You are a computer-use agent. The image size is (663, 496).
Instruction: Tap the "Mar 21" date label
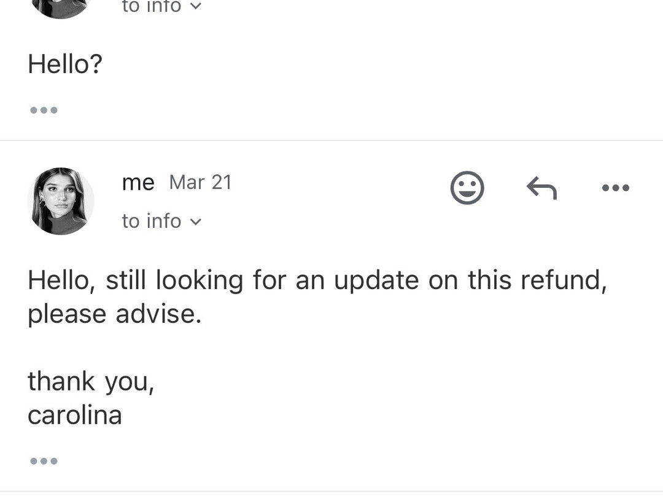pyautogui.click(x=200, y=182)
